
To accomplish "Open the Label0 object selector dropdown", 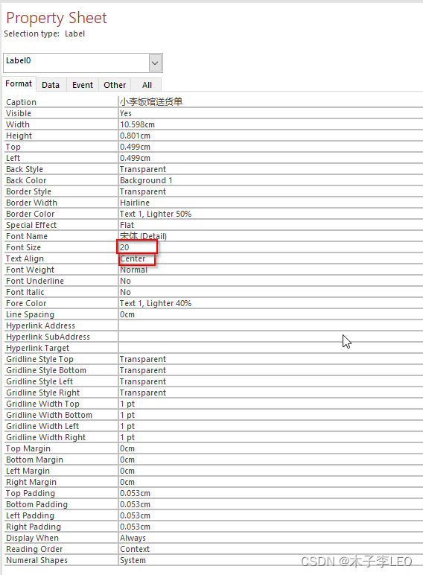I will tap(155, 63).
